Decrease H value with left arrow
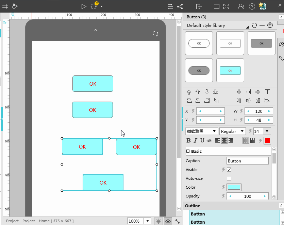 [248, 120]
